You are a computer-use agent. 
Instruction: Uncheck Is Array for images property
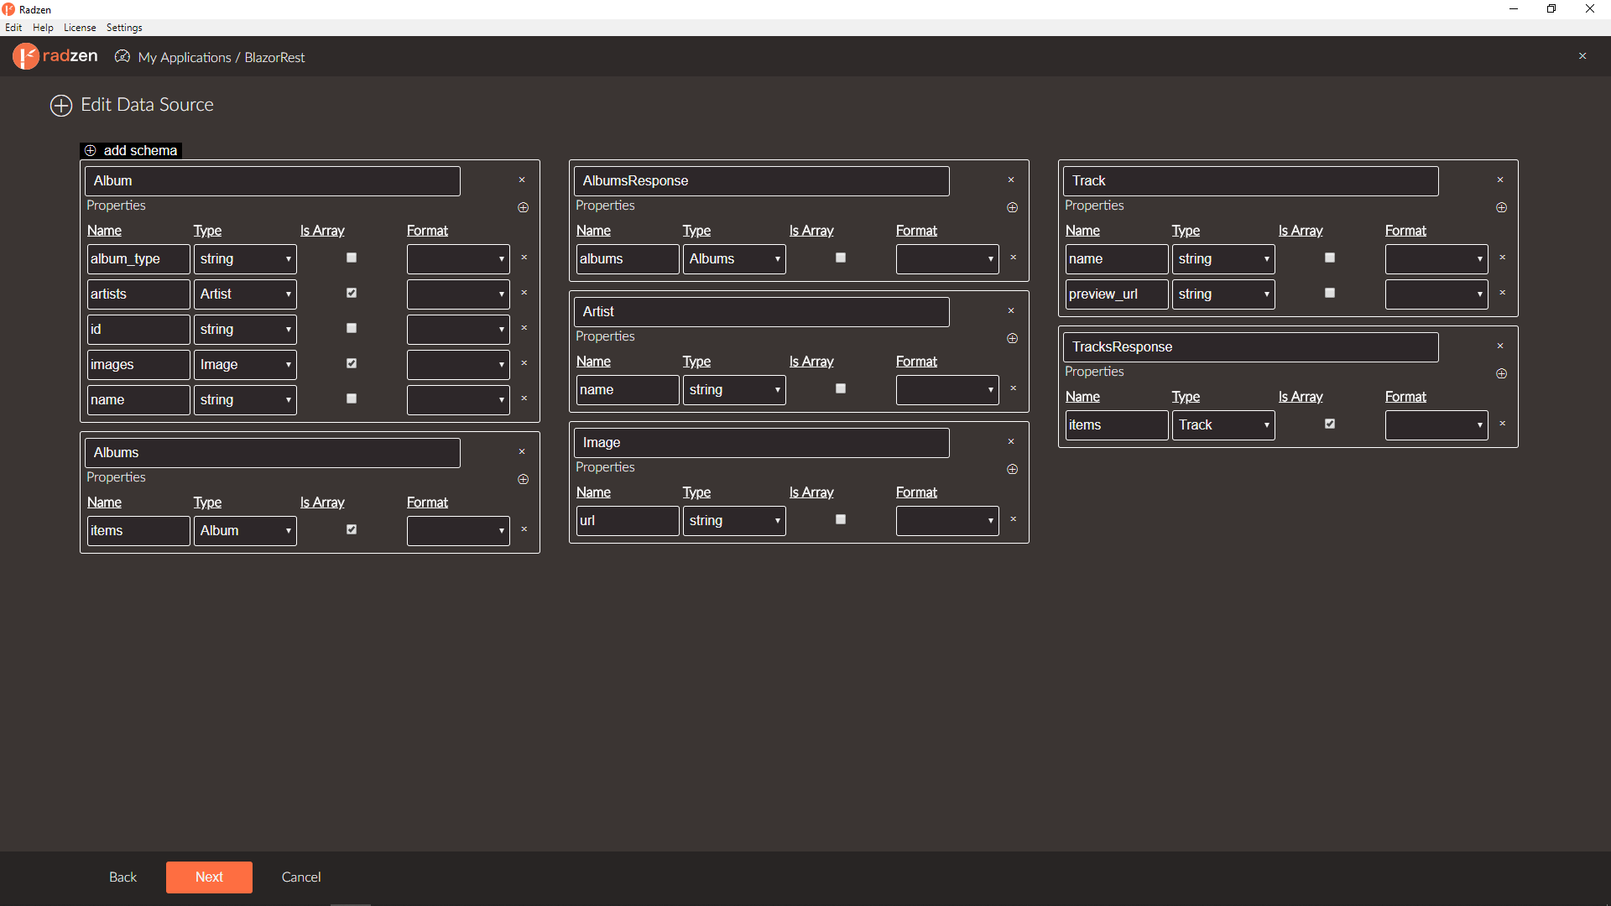[352, 363]
